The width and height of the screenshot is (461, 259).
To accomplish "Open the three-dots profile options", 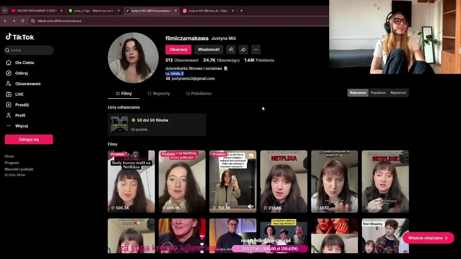I will coord(256,50).
